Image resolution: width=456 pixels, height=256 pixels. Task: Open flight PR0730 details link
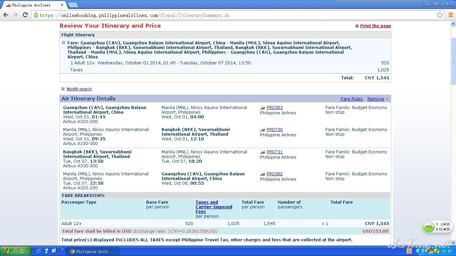[274, 130]
